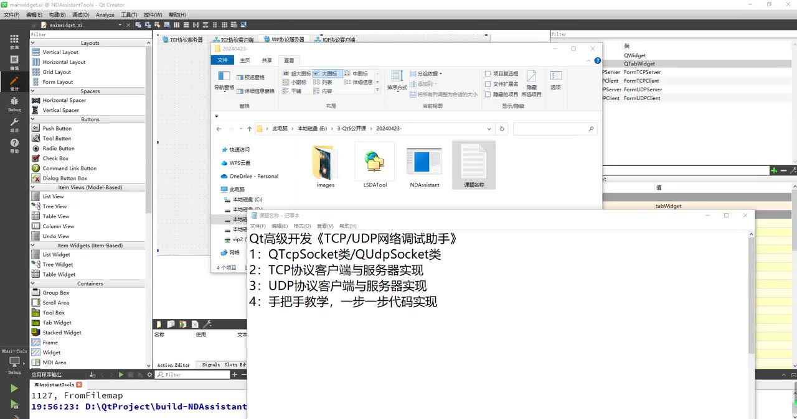Image resolution: width=797 pixels, height=419 pixels.
Task: Pick the Push Button widget
Action: [x=57, y=128]
